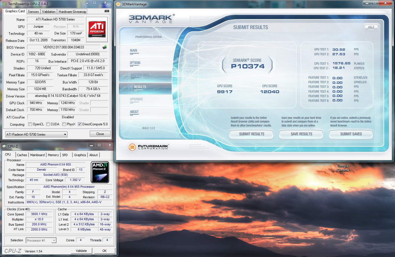The width and height of the screenshot is (395, 257).
Task: Click the GPU Test 1 30.52 FPS value
Action: coord(339,49)
